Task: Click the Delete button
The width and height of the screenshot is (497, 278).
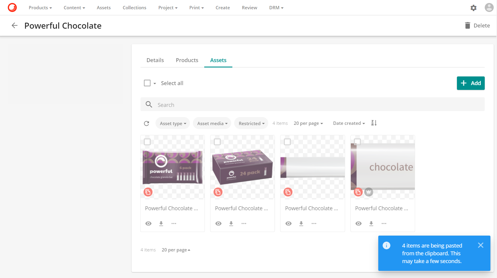Action: 477,26
